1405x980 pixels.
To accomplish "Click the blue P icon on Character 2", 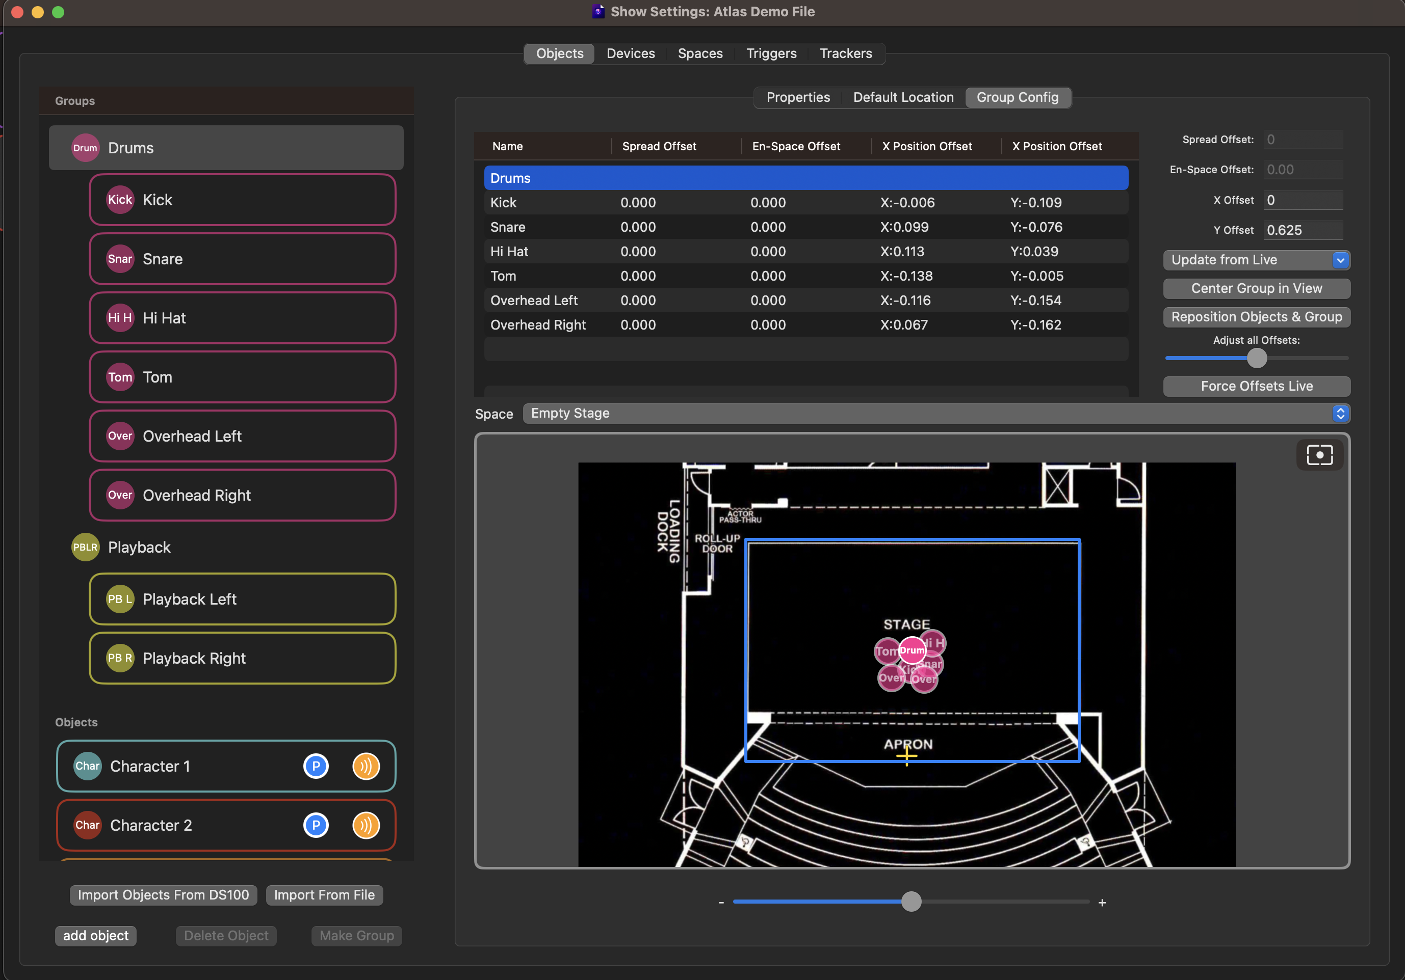I will coord(316,825).
